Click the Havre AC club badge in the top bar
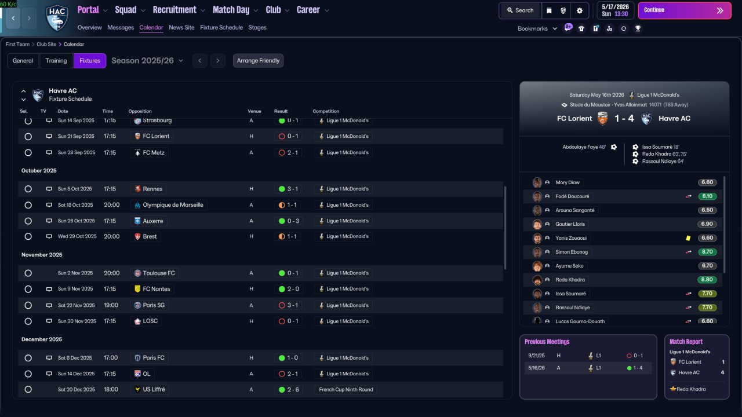This screenshot has height=417, width=742. (57, 18)
